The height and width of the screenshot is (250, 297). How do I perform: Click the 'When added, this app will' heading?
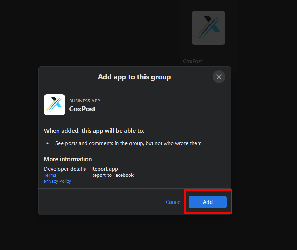click(94, 131)
